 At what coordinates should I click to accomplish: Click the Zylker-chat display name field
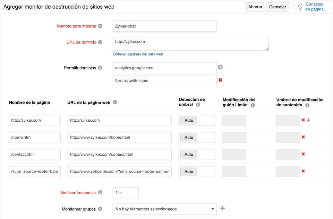164,26
